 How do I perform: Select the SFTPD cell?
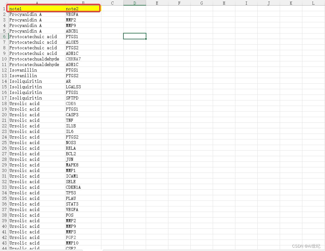[x=83, y=98]
